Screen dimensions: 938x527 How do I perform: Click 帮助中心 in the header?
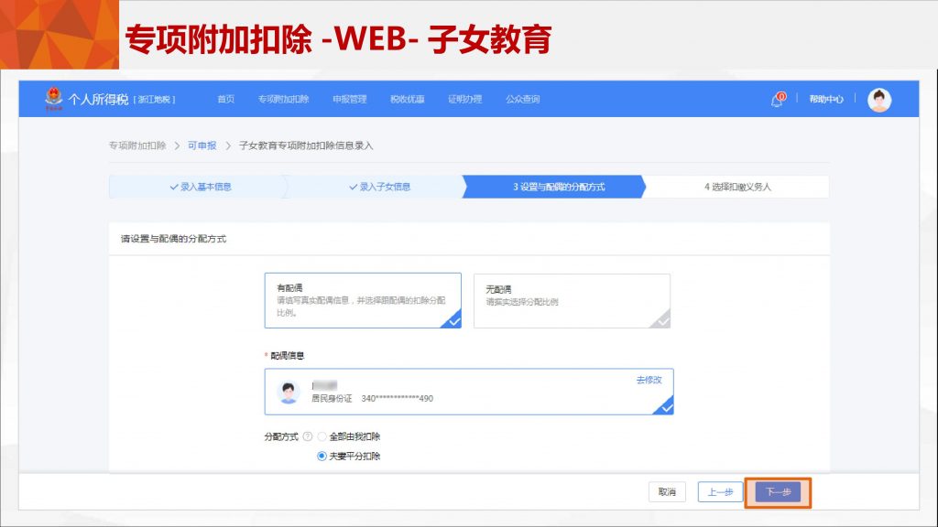pos(825,99)
